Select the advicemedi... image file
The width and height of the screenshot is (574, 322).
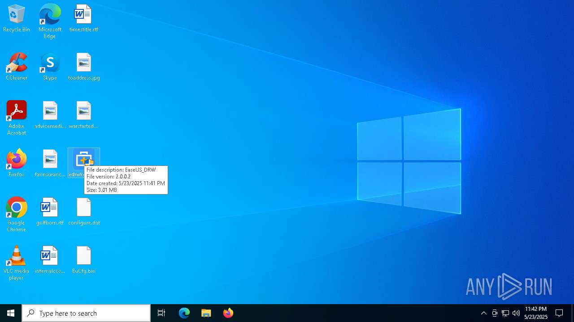point(50,115)
